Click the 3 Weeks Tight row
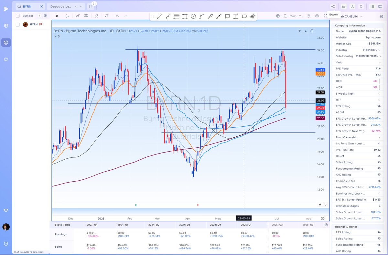The image size is (388, 255). coord(358,94)
